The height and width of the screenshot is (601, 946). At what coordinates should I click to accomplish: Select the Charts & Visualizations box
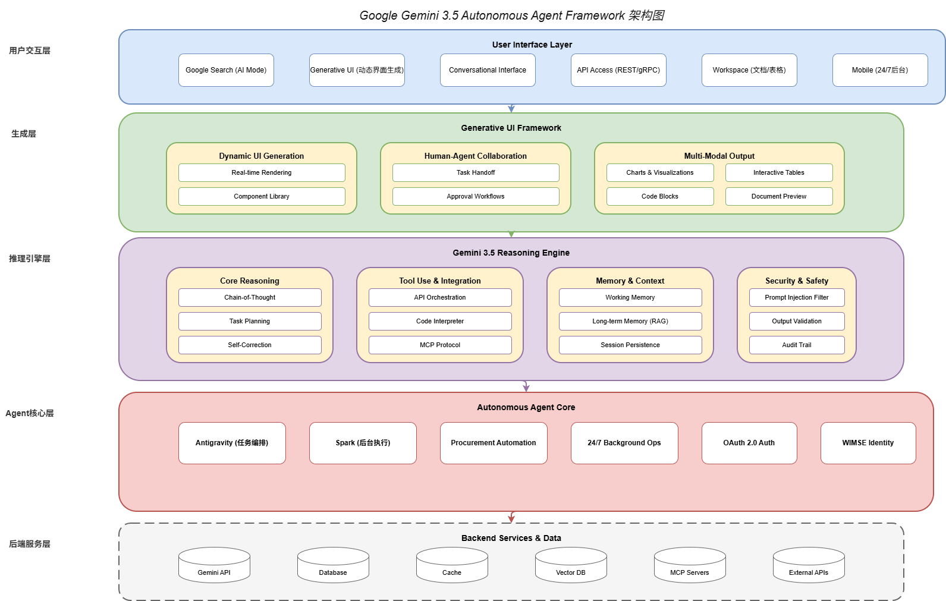(660, 172)
